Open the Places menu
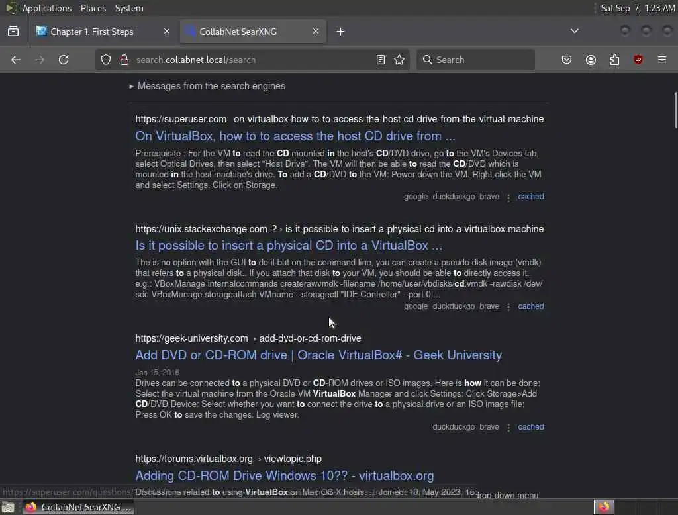The width and height of the screenshot is (678, 515). (93, 8)
